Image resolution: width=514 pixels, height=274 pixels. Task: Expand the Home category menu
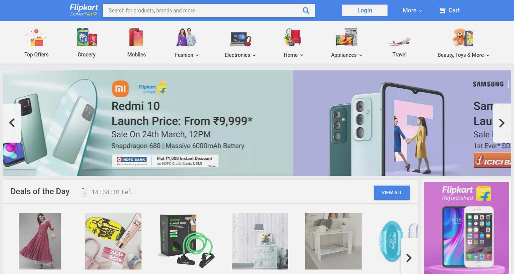click(293, 55)
